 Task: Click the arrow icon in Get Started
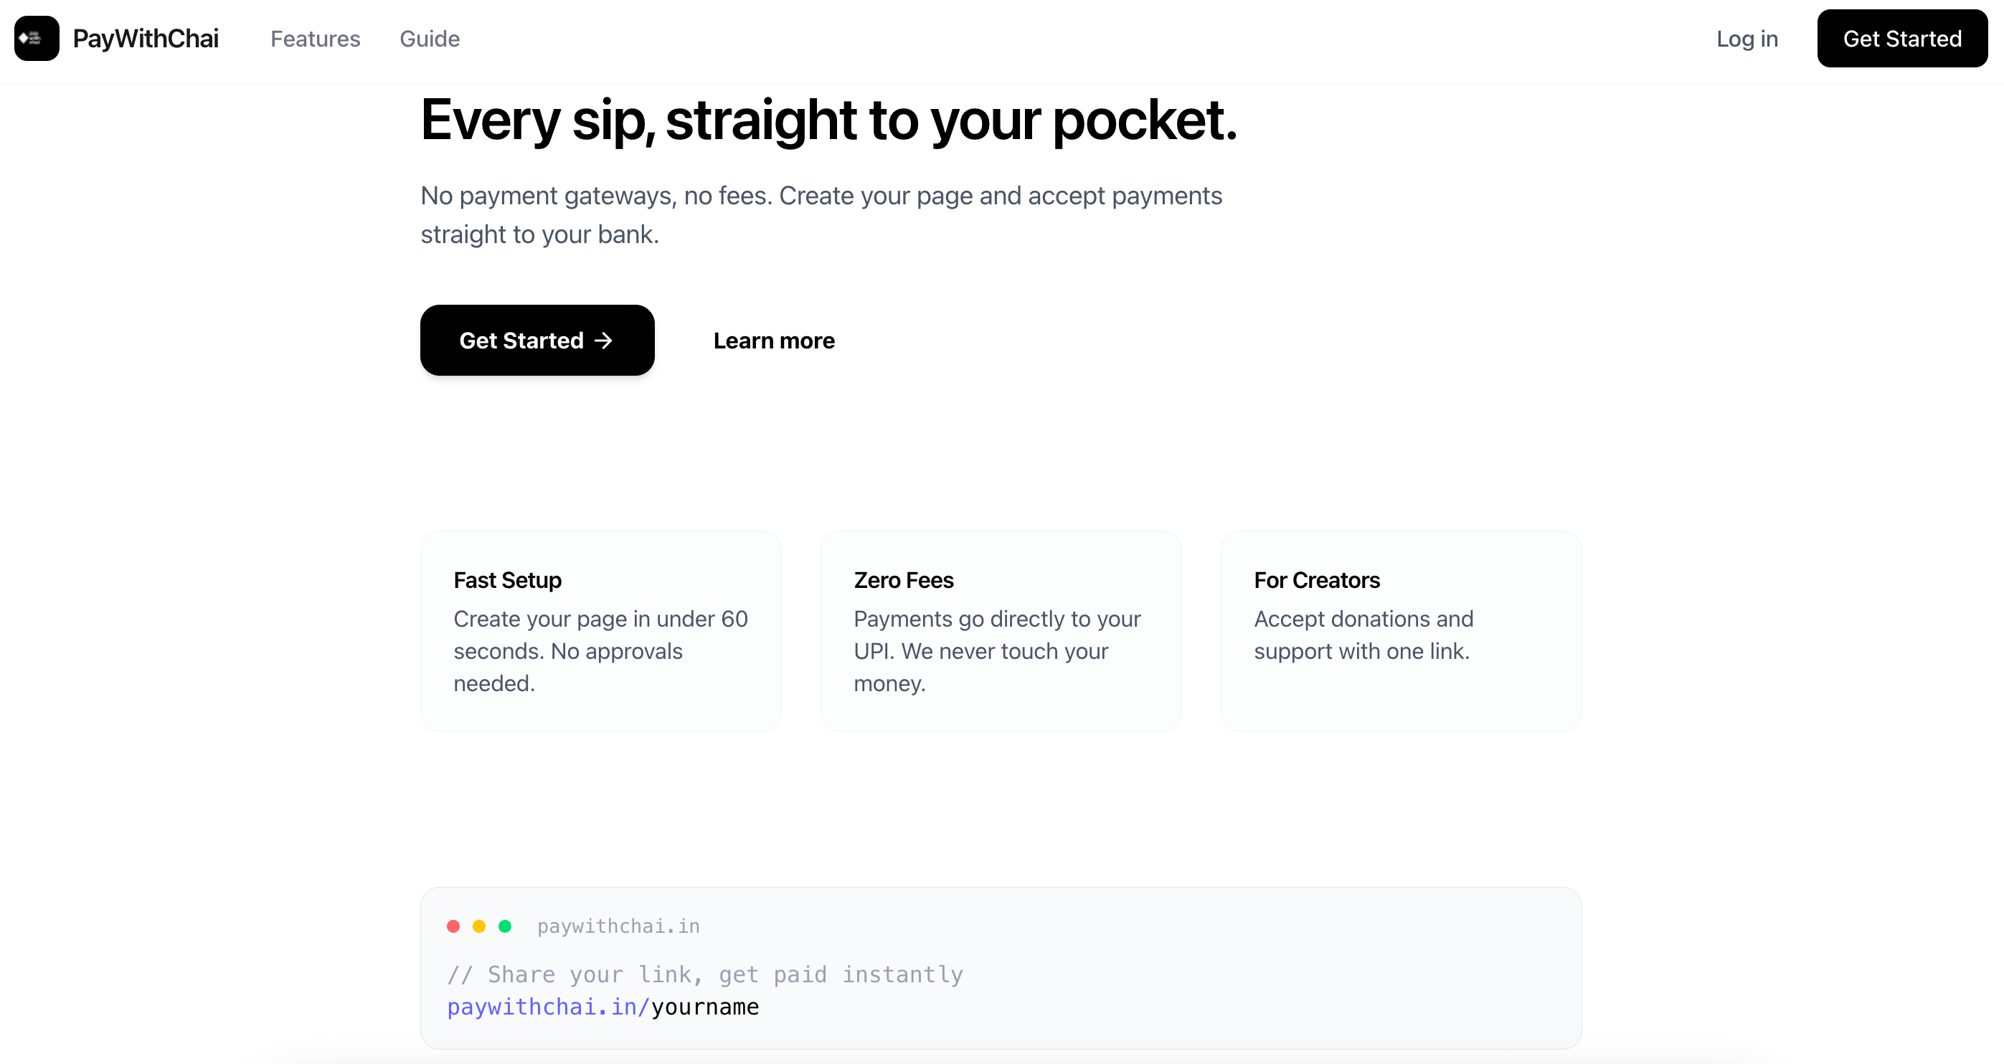point(603,341)
